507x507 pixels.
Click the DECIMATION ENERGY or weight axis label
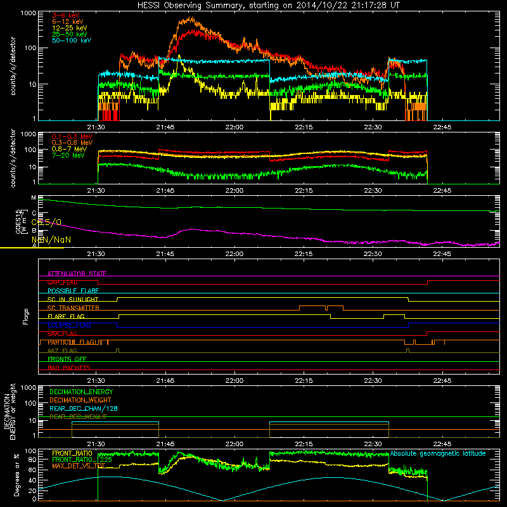pyautogui.click(x=10, y=411)
